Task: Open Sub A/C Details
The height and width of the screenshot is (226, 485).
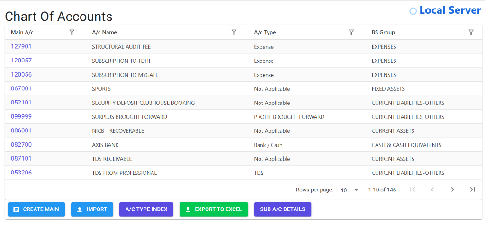Action: pyautogui.click(x=283, y=209)
